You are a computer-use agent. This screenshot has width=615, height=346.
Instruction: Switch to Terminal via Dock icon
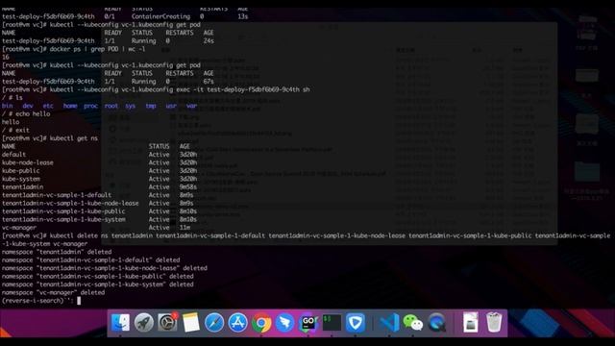pyautogui.click(x=332, y=323)
